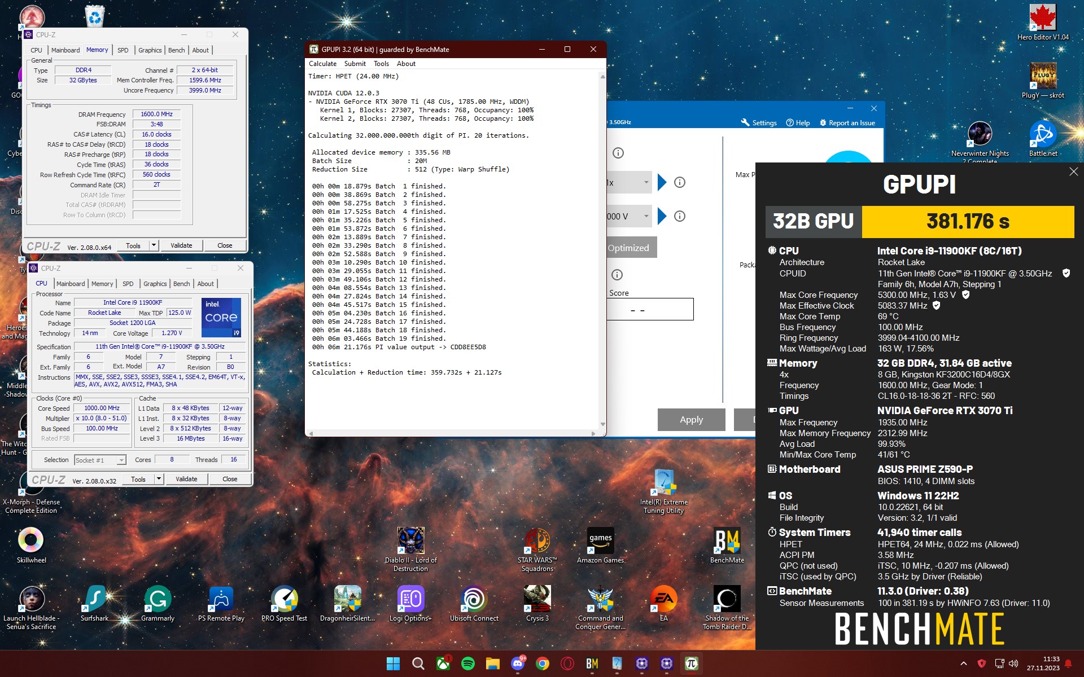1084x677 pixels.
Task: Open Settings link in Intel XTU header
Action: click(759, 123)
